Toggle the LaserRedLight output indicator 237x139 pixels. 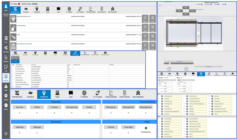coord(162,124)
